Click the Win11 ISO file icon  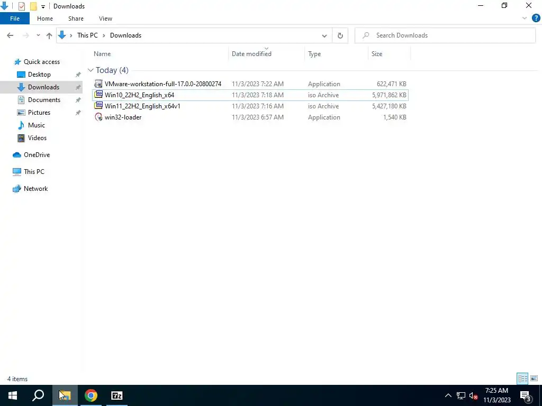[98, 105]
